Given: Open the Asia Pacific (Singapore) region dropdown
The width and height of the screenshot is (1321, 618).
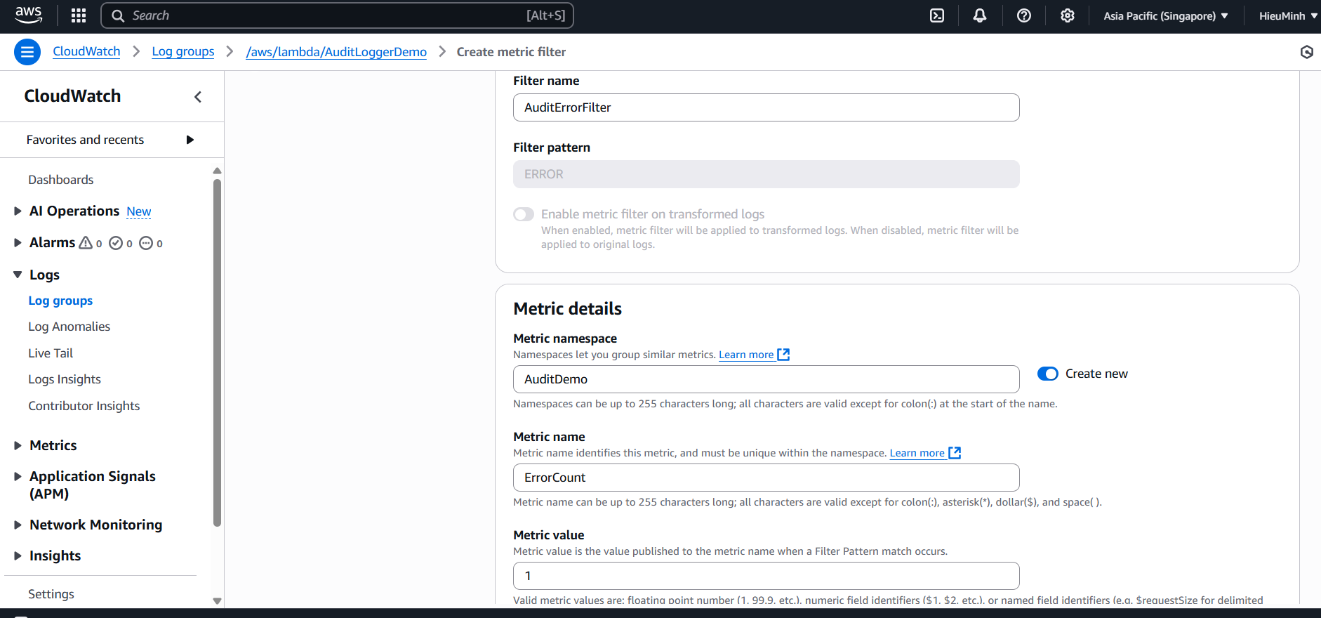Looking at the screenshot, I should [1166, 15].
